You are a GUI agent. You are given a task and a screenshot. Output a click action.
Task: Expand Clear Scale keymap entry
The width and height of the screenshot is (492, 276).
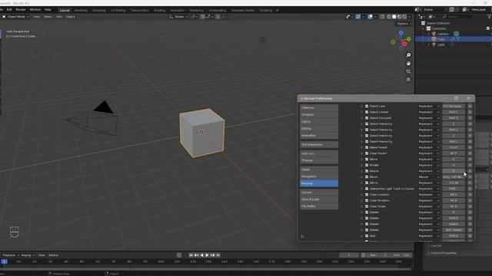(361, 206)
